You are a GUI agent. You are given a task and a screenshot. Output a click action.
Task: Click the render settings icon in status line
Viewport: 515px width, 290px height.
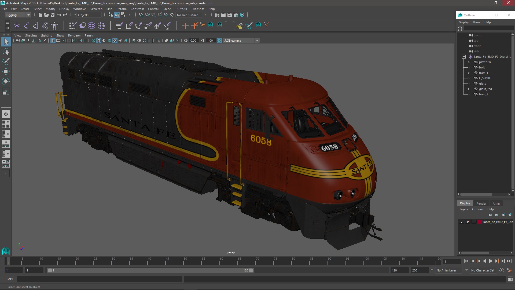[x=236, y=15]
